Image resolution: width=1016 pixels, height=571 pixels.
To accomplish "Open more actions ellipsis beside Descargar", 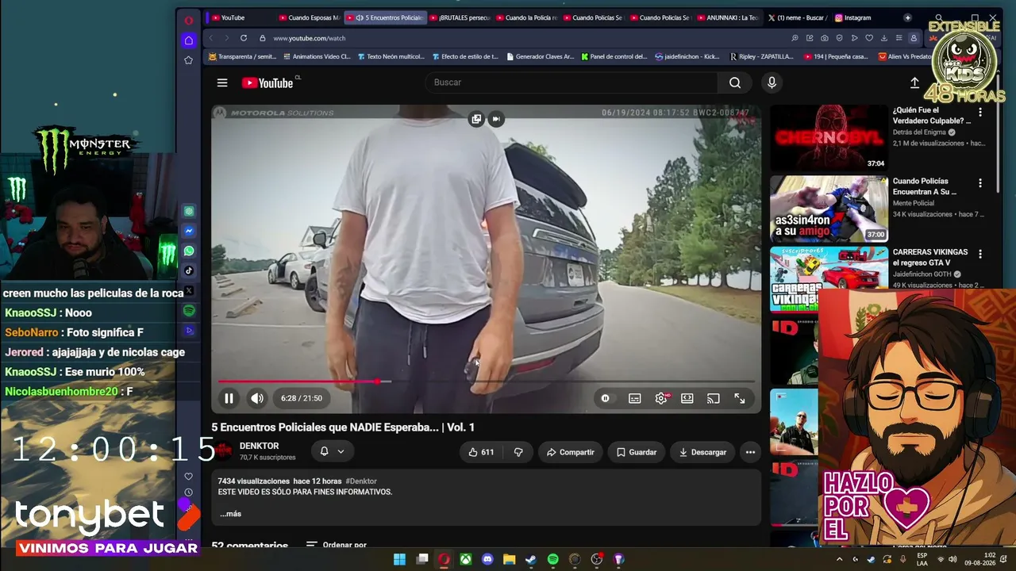I will tap(750, 452).
